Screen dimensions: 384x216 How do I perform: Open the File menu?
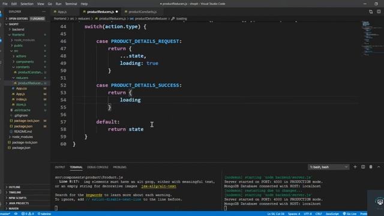click(x=5, y=4)
